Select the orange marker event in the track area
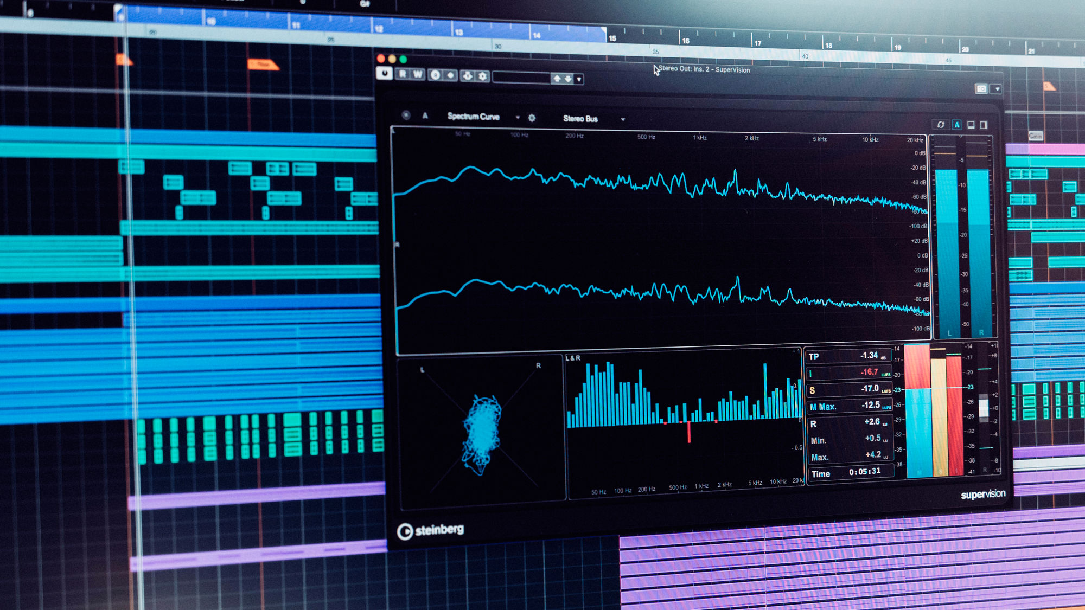 tap(263, 65)
